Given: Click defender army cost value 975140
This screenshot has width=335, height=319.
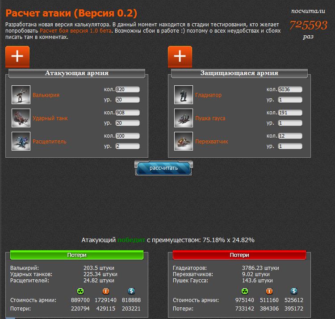Looking at the screenshot, I should [x=245, y=300].
